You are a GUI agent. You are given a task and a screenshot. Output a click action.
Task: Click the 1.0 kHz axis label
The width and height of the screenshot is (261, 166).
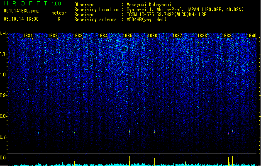[x=3, y=75]
